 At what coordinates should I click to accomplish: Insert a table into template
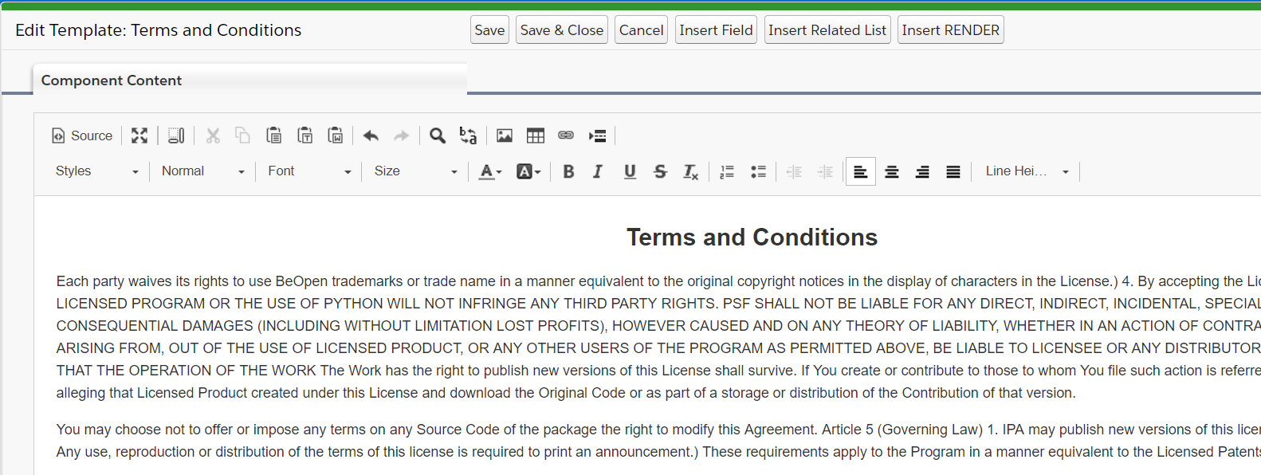[x=536, y=136]
